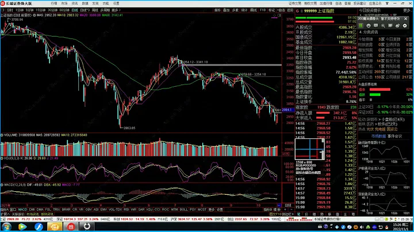The height and width of the screenshot is (232, 414).
Task: Open the 行情 menu
Action: (54, 3)
